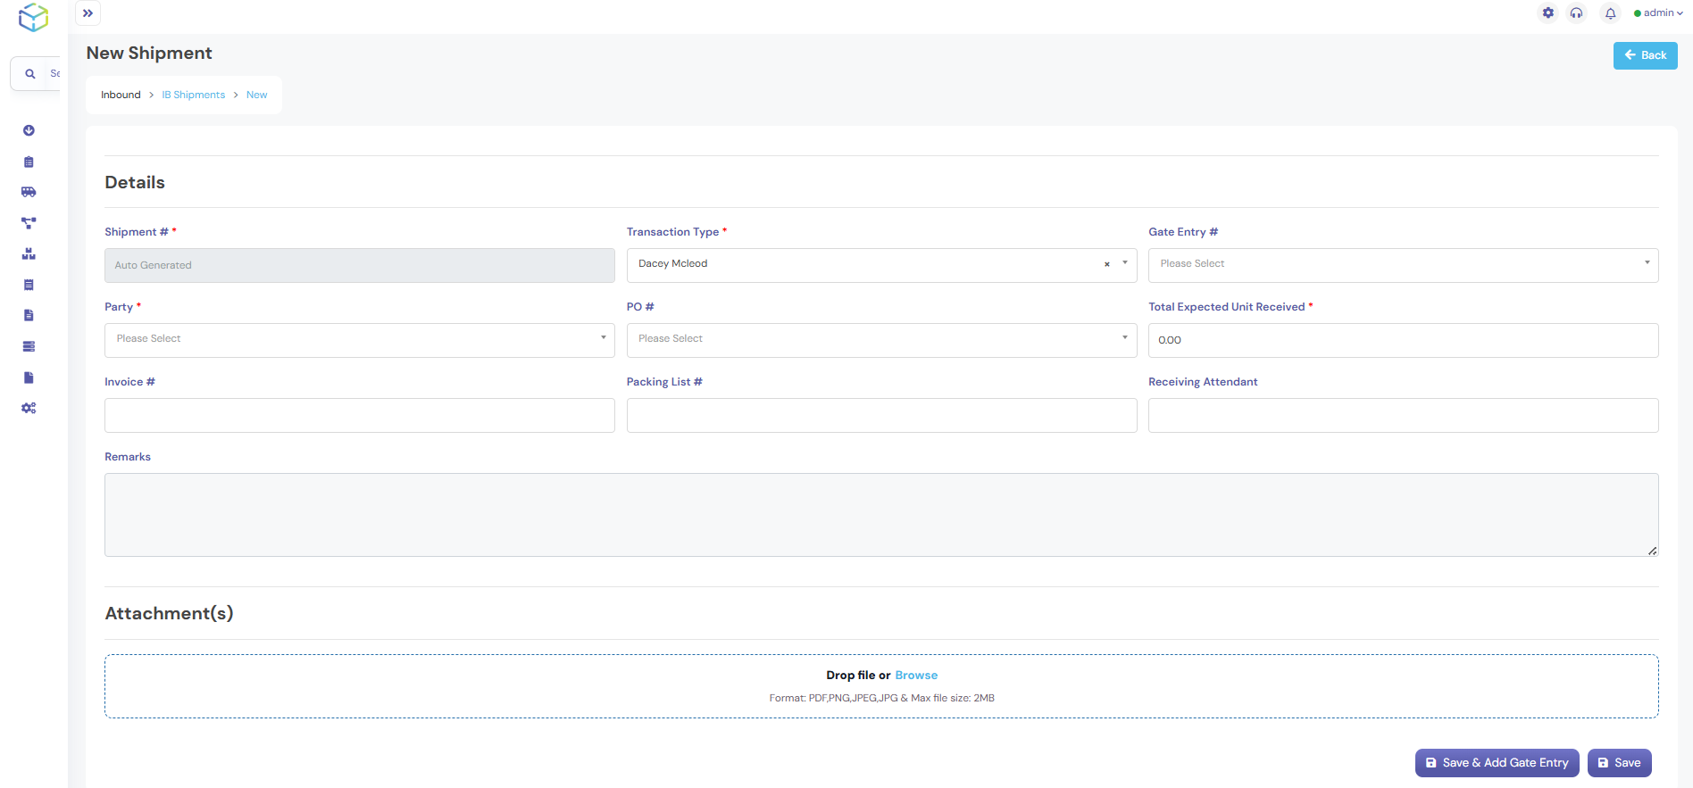Open the gears settings icon in sidebar

pyautogui.click(x=29, y=408)
